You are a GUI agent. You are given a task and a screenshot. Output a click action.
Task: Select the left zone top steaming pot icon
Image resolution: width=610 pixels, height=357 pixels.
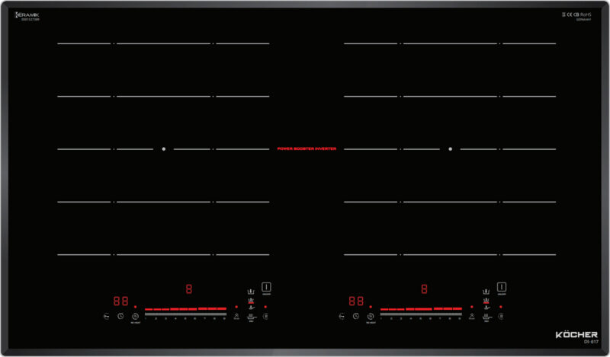click(x=250, y=291)
